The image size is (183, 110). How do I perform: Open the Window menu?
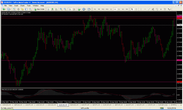[35, 6]
